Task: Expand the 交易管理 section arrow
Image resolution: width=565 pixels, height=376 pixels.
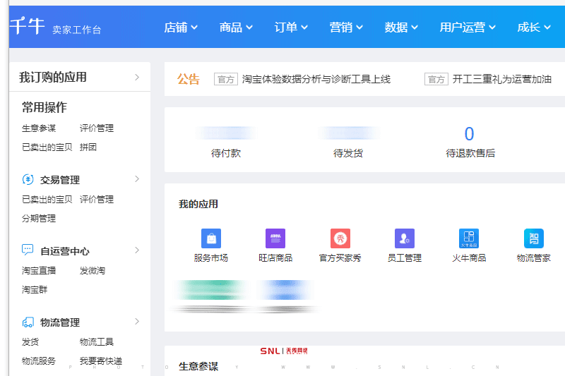Action: [137, 178]
